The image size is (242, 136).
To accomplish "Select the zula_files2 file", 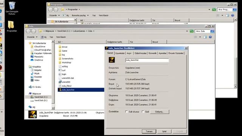I will (65, 86).
